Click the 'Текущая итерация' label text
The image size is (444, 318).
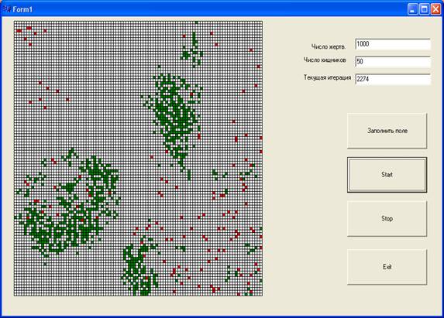click(327, 77)
